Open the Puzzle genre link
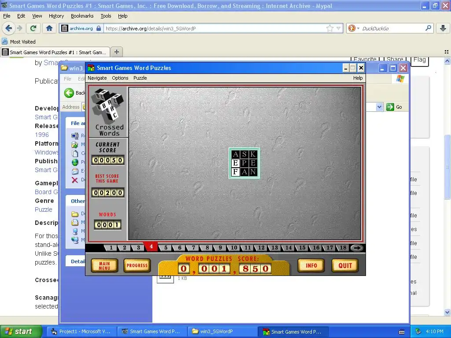The image size is (451, 338). pos(44,209)
